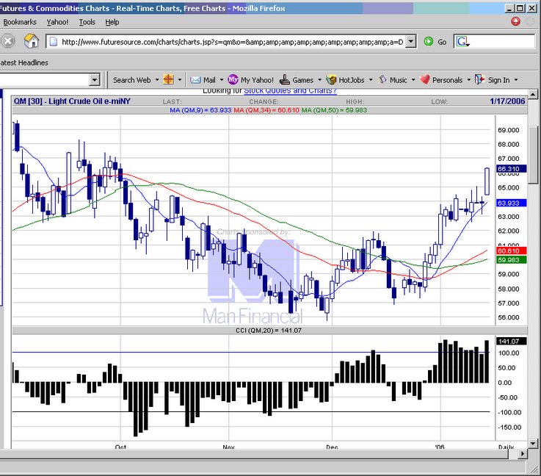Click the QM [30] Light Crude Oil title
This screenshot has width=541, height=476.
pyautogui.click(x=72, y=101)
